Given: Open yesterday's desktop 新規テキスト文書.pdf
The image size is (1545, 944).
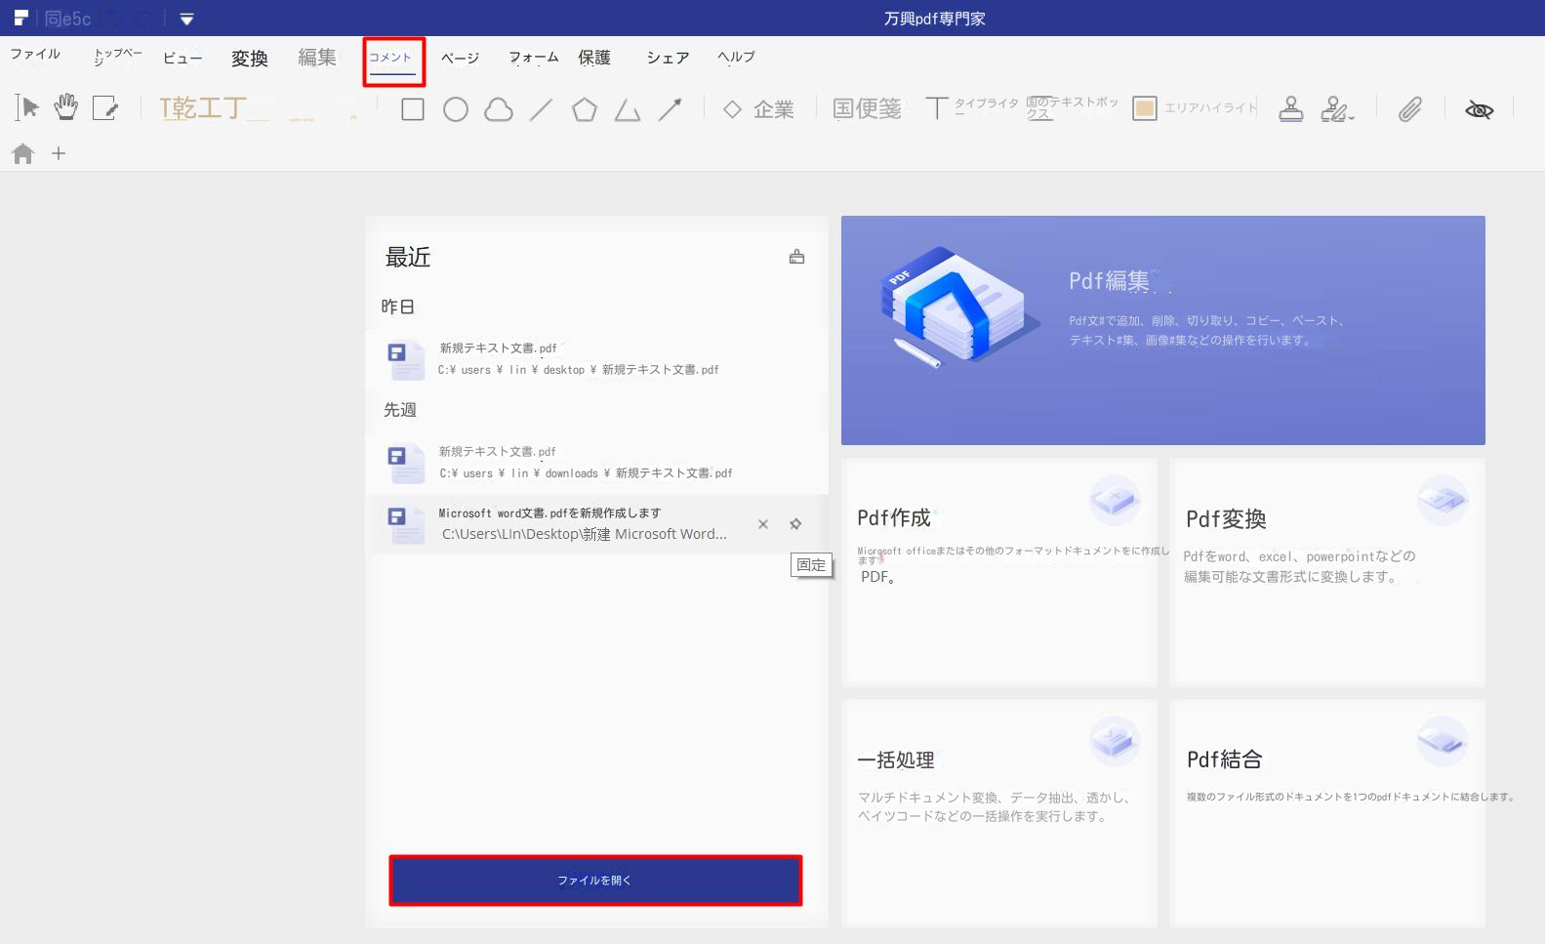Looking at the screenshot, I should coord(597,358).
